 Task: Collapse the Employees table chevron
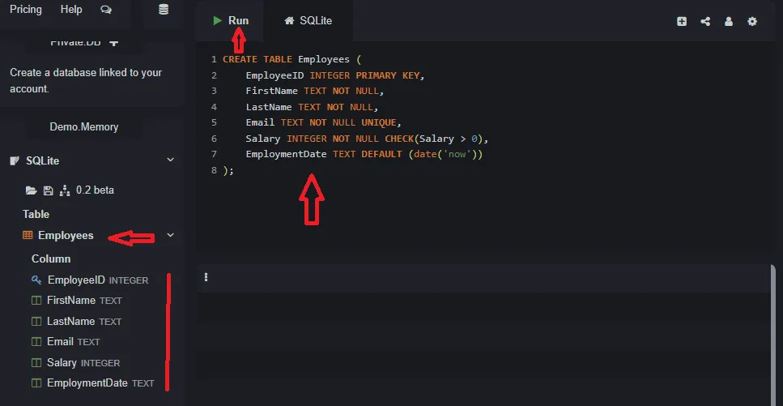(170, 235)
